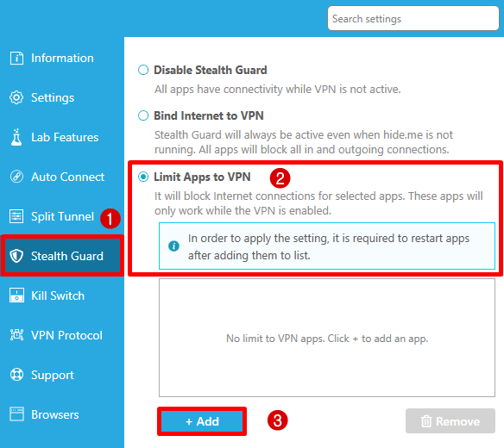504x448 pixels.
Task: Open the Split Tunnel icon
Action: point(16,216)
